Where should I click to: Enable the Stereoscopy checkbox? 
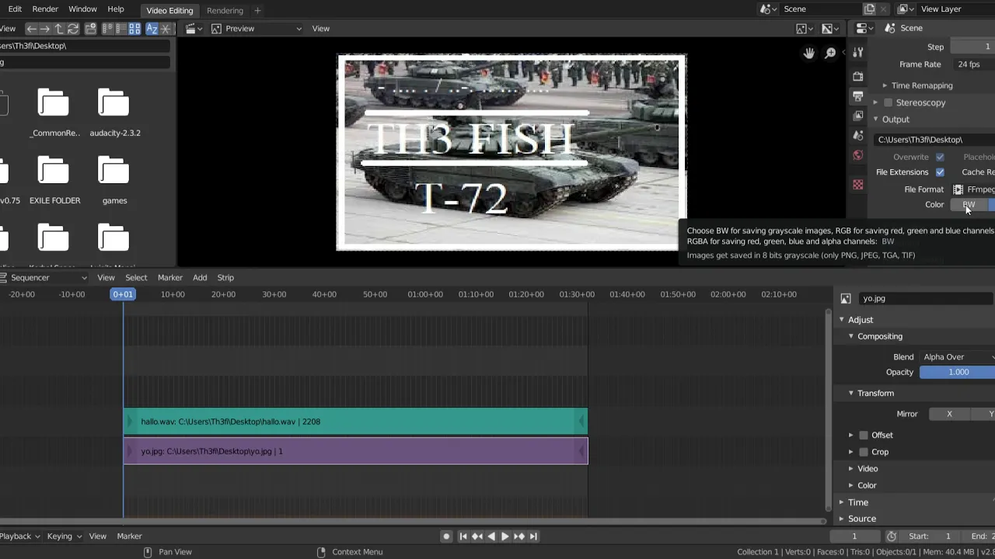click(889, 102)
